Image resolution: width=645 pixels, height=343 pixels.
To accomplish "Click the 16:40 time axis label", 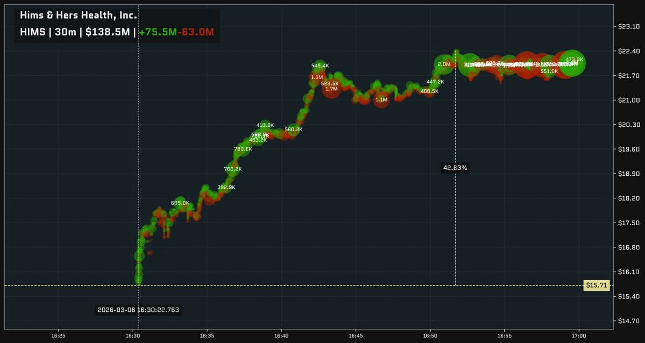I will [x=281, y=335].
